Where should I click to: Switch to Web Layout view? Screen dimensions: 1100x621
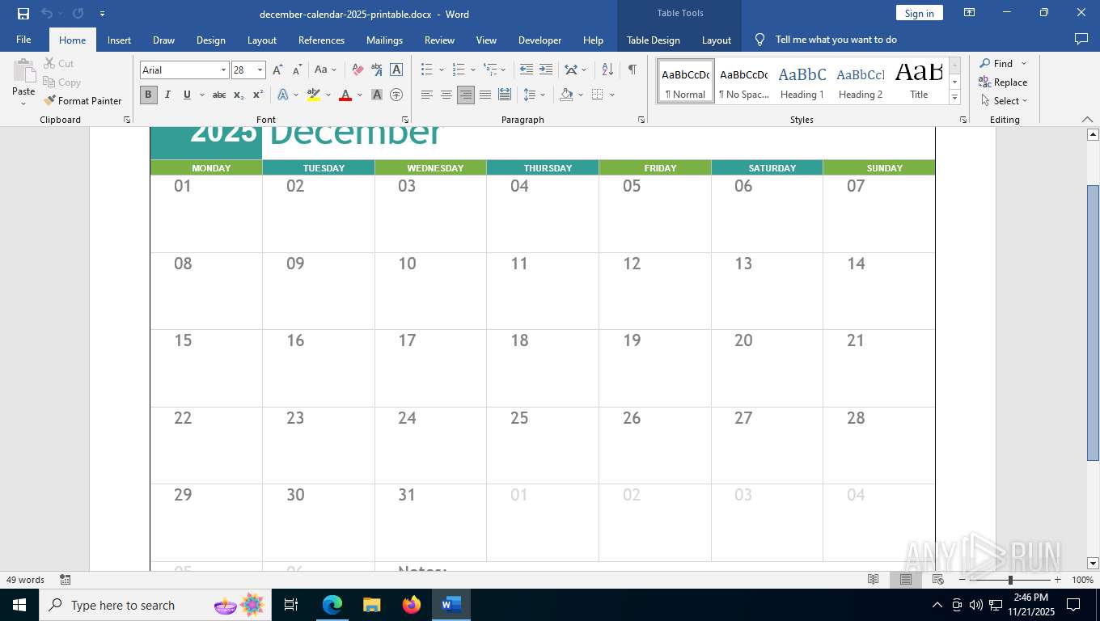click(938, 580)
